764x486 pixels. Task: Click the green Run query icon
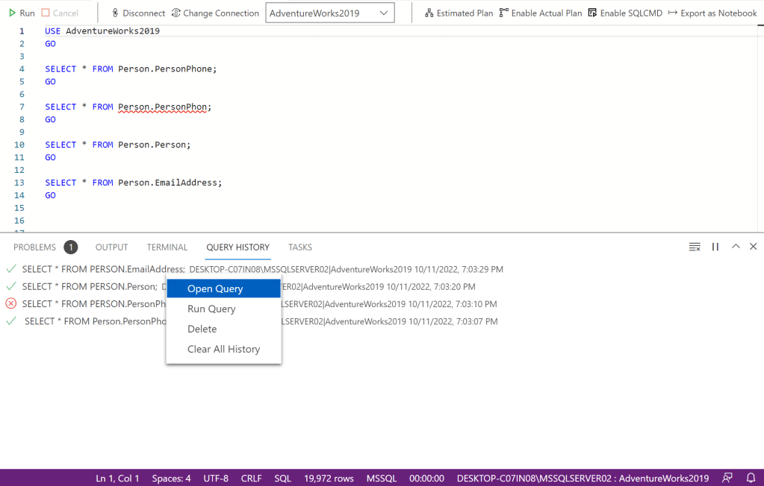pos(13,13)
